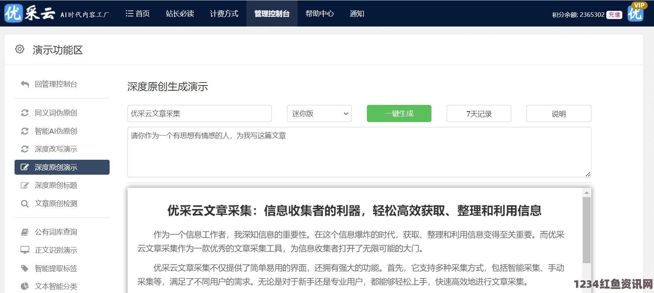Click the 优采云 logo in header
Viewport: 654px width, 293px height.
click(x=30, y=13)
